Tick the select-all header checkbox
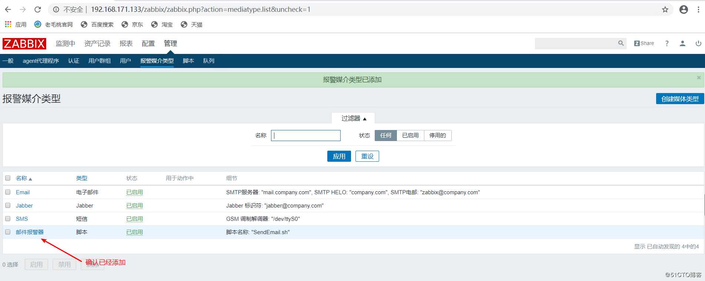This screenshot has width=705, height=281. [x=8, y=178]
